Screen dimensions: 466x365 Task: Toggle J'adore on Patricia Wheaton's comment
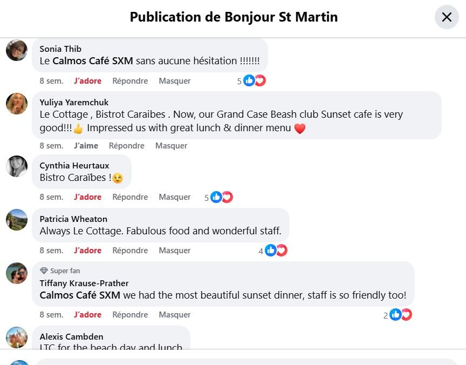tap(87, 251)
